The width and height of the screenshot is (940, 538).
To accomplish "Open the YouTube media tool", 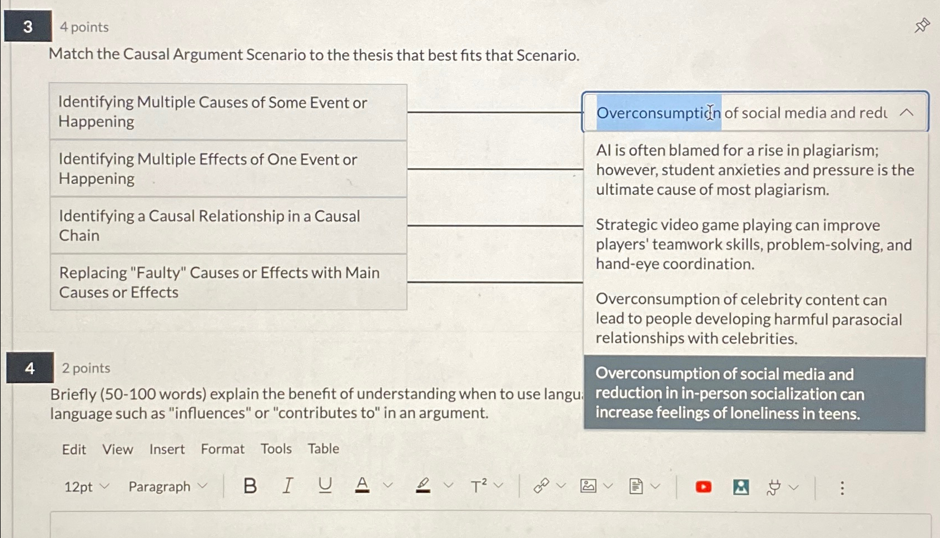I will click(x=703, y=487).
